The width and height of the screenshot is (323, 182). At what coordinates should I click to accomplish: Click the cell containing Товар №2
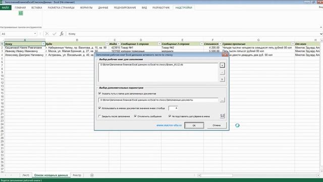pyautogui.click(x=182, y=48)
